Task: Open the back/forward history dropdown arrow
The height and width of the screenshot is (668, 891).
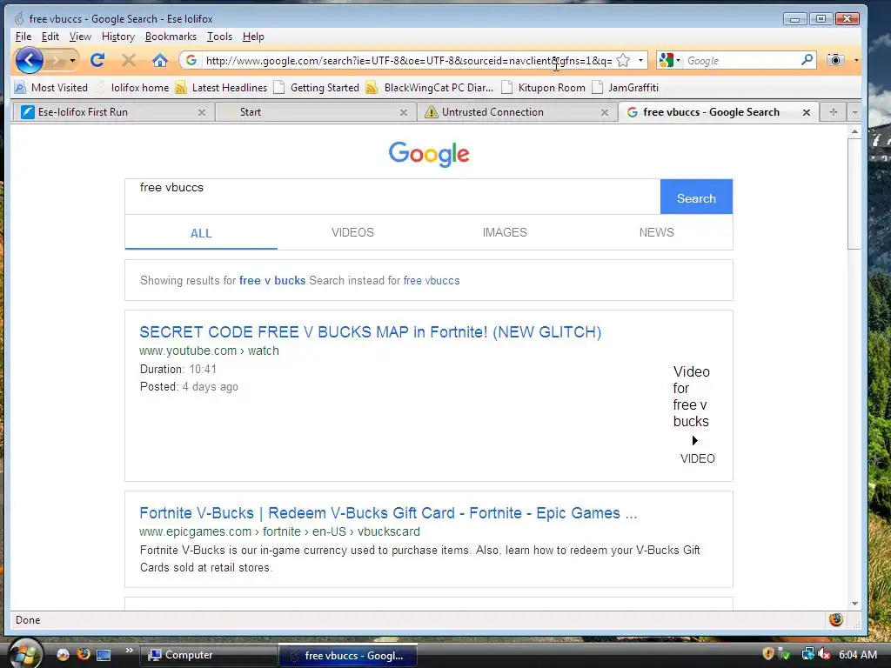Action: (72, 60)
